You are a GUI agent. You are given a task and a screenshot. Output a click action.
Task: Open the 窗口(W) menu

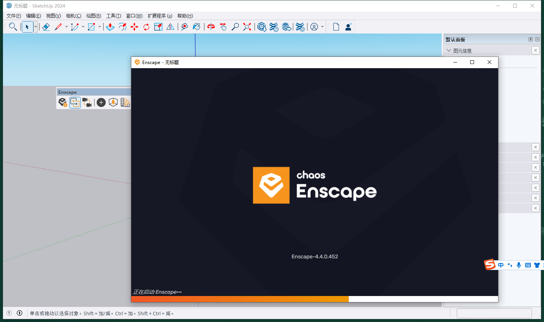pyautogui.click(x=134, y=16)
